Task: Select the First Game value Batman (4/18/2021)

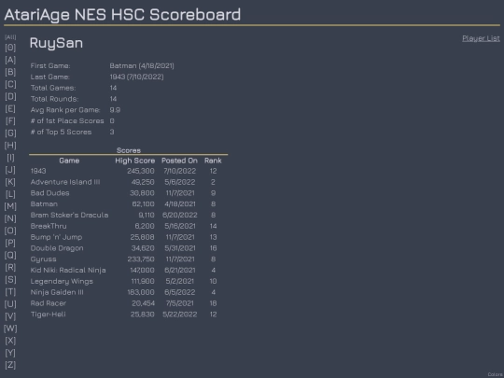Action: (x=142, y=66)
